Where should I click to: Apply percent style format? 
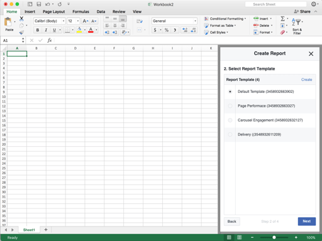point(167,30)
